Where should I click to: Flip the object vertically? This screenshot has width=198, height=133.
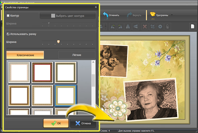[x=135, y=27]
